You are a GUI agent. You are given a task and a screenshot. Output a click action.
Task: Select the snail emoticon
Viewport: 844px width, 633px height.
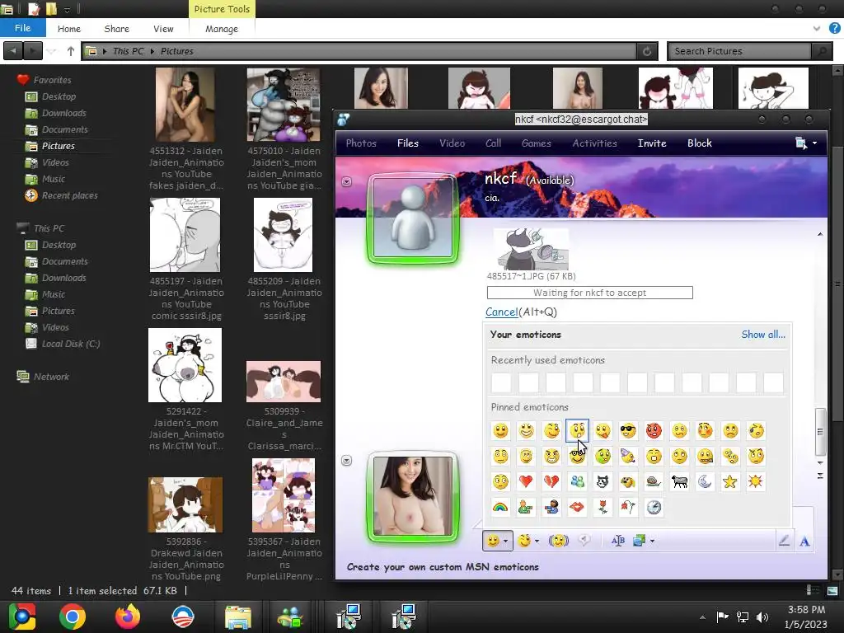click(x=654, y=481)
